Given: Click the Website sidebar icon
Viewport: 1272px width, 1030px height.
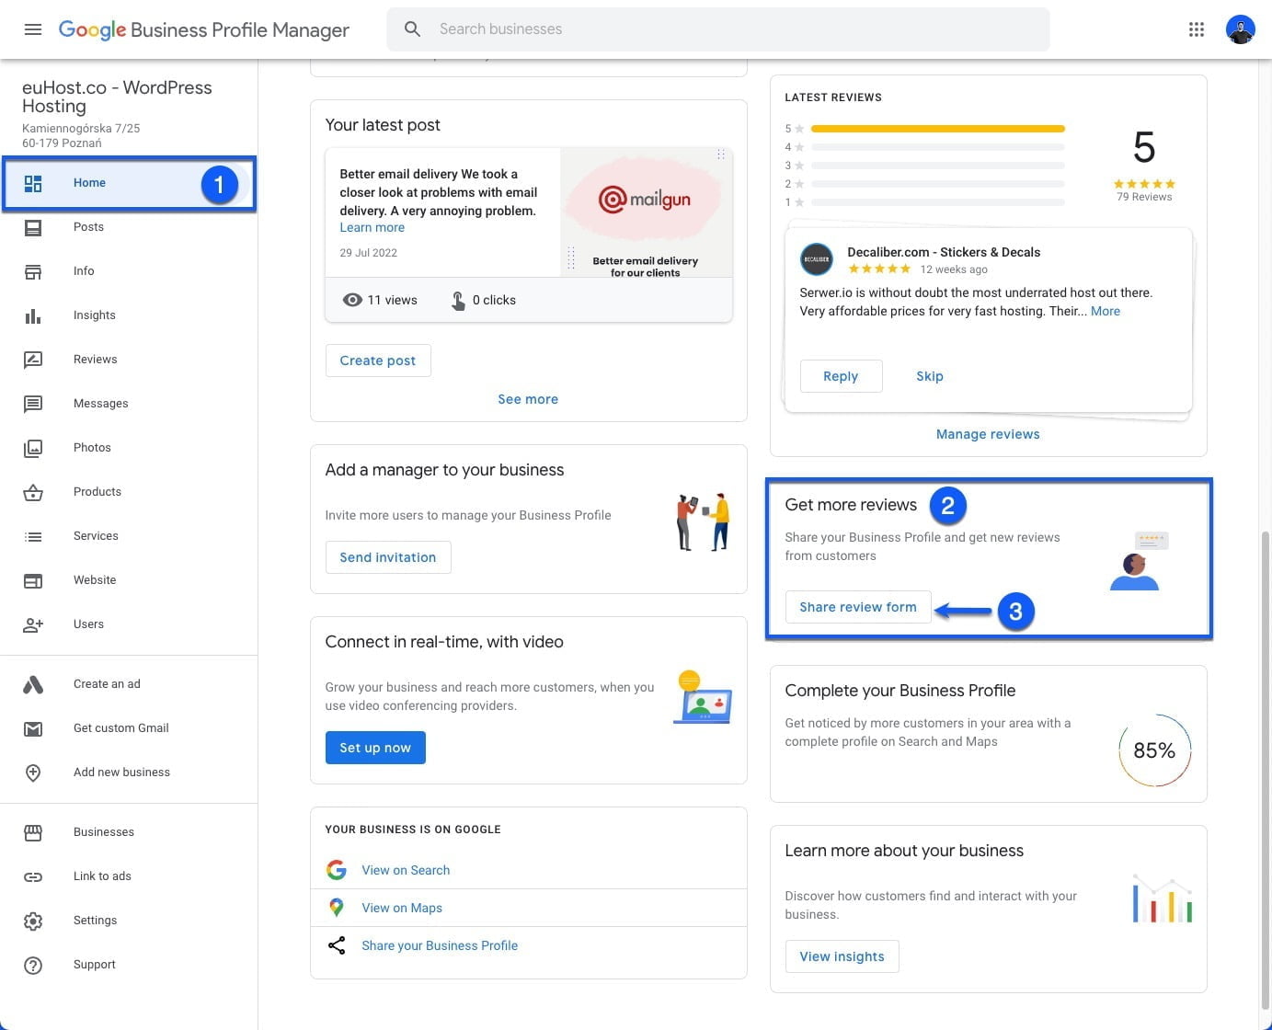Looking at the screenshot, I should tap(33, 580).
